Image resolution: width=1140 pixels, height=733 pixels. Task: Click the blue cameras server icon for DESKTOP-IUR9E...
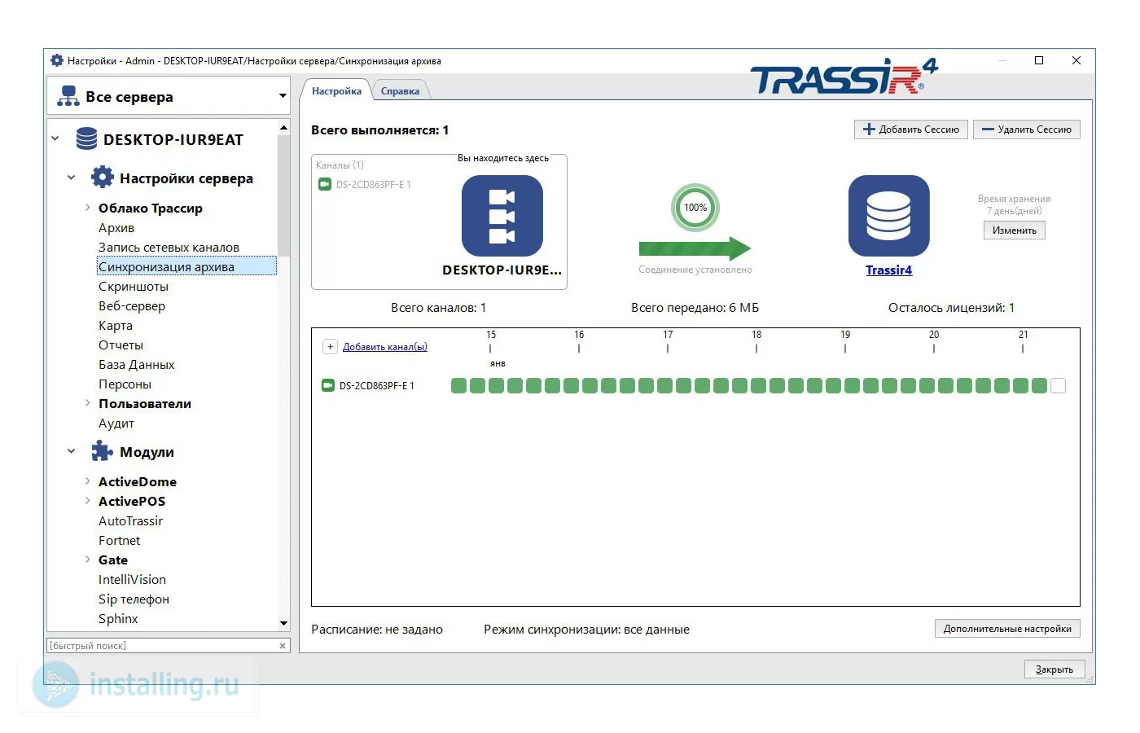(x=502, y=216)
